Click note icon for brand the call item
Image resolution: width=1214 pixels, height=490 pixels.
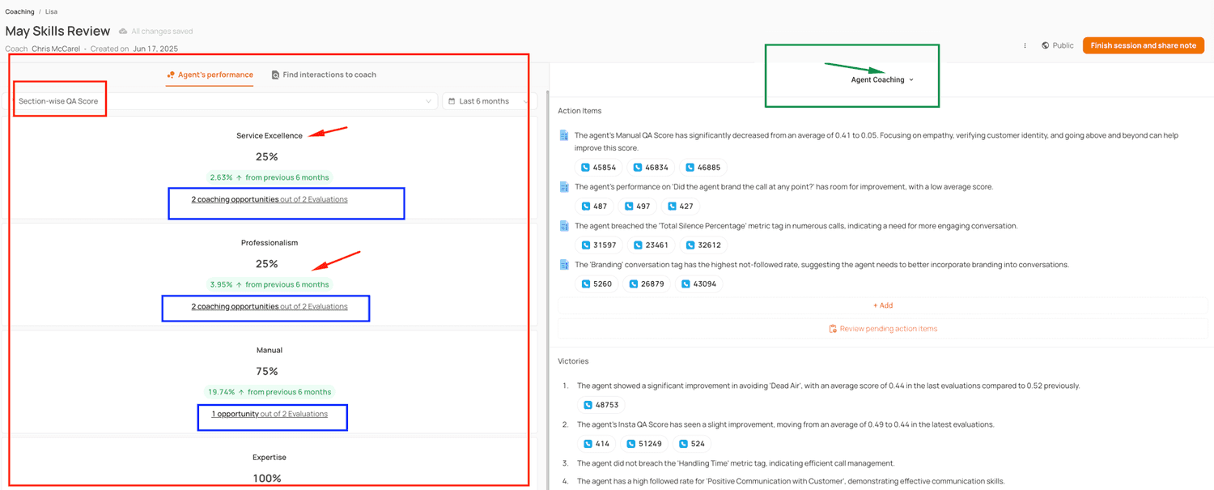point(564,187)
